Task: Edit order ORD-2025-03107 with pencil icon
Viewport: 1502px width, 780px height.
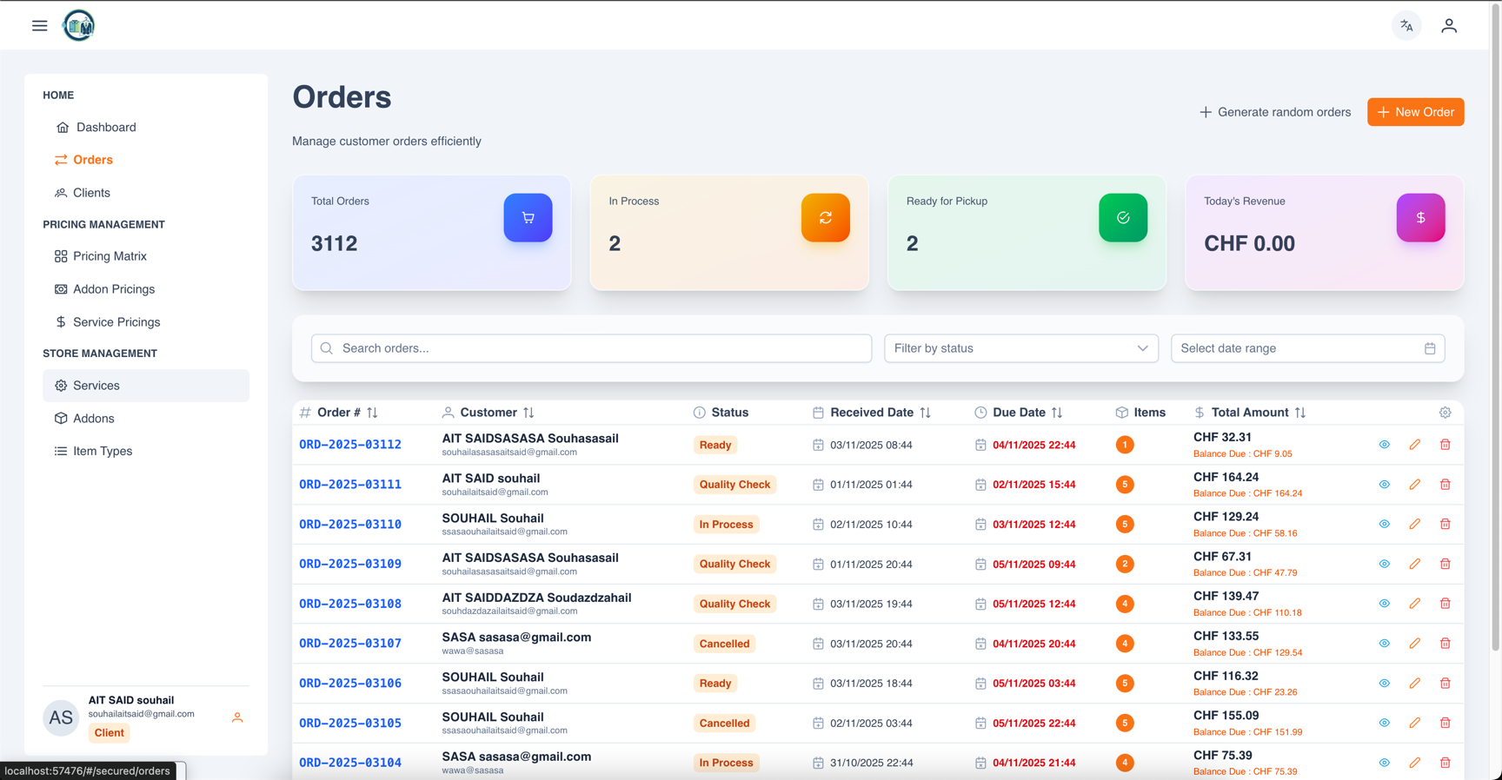Action: [x=1414, y=644]
